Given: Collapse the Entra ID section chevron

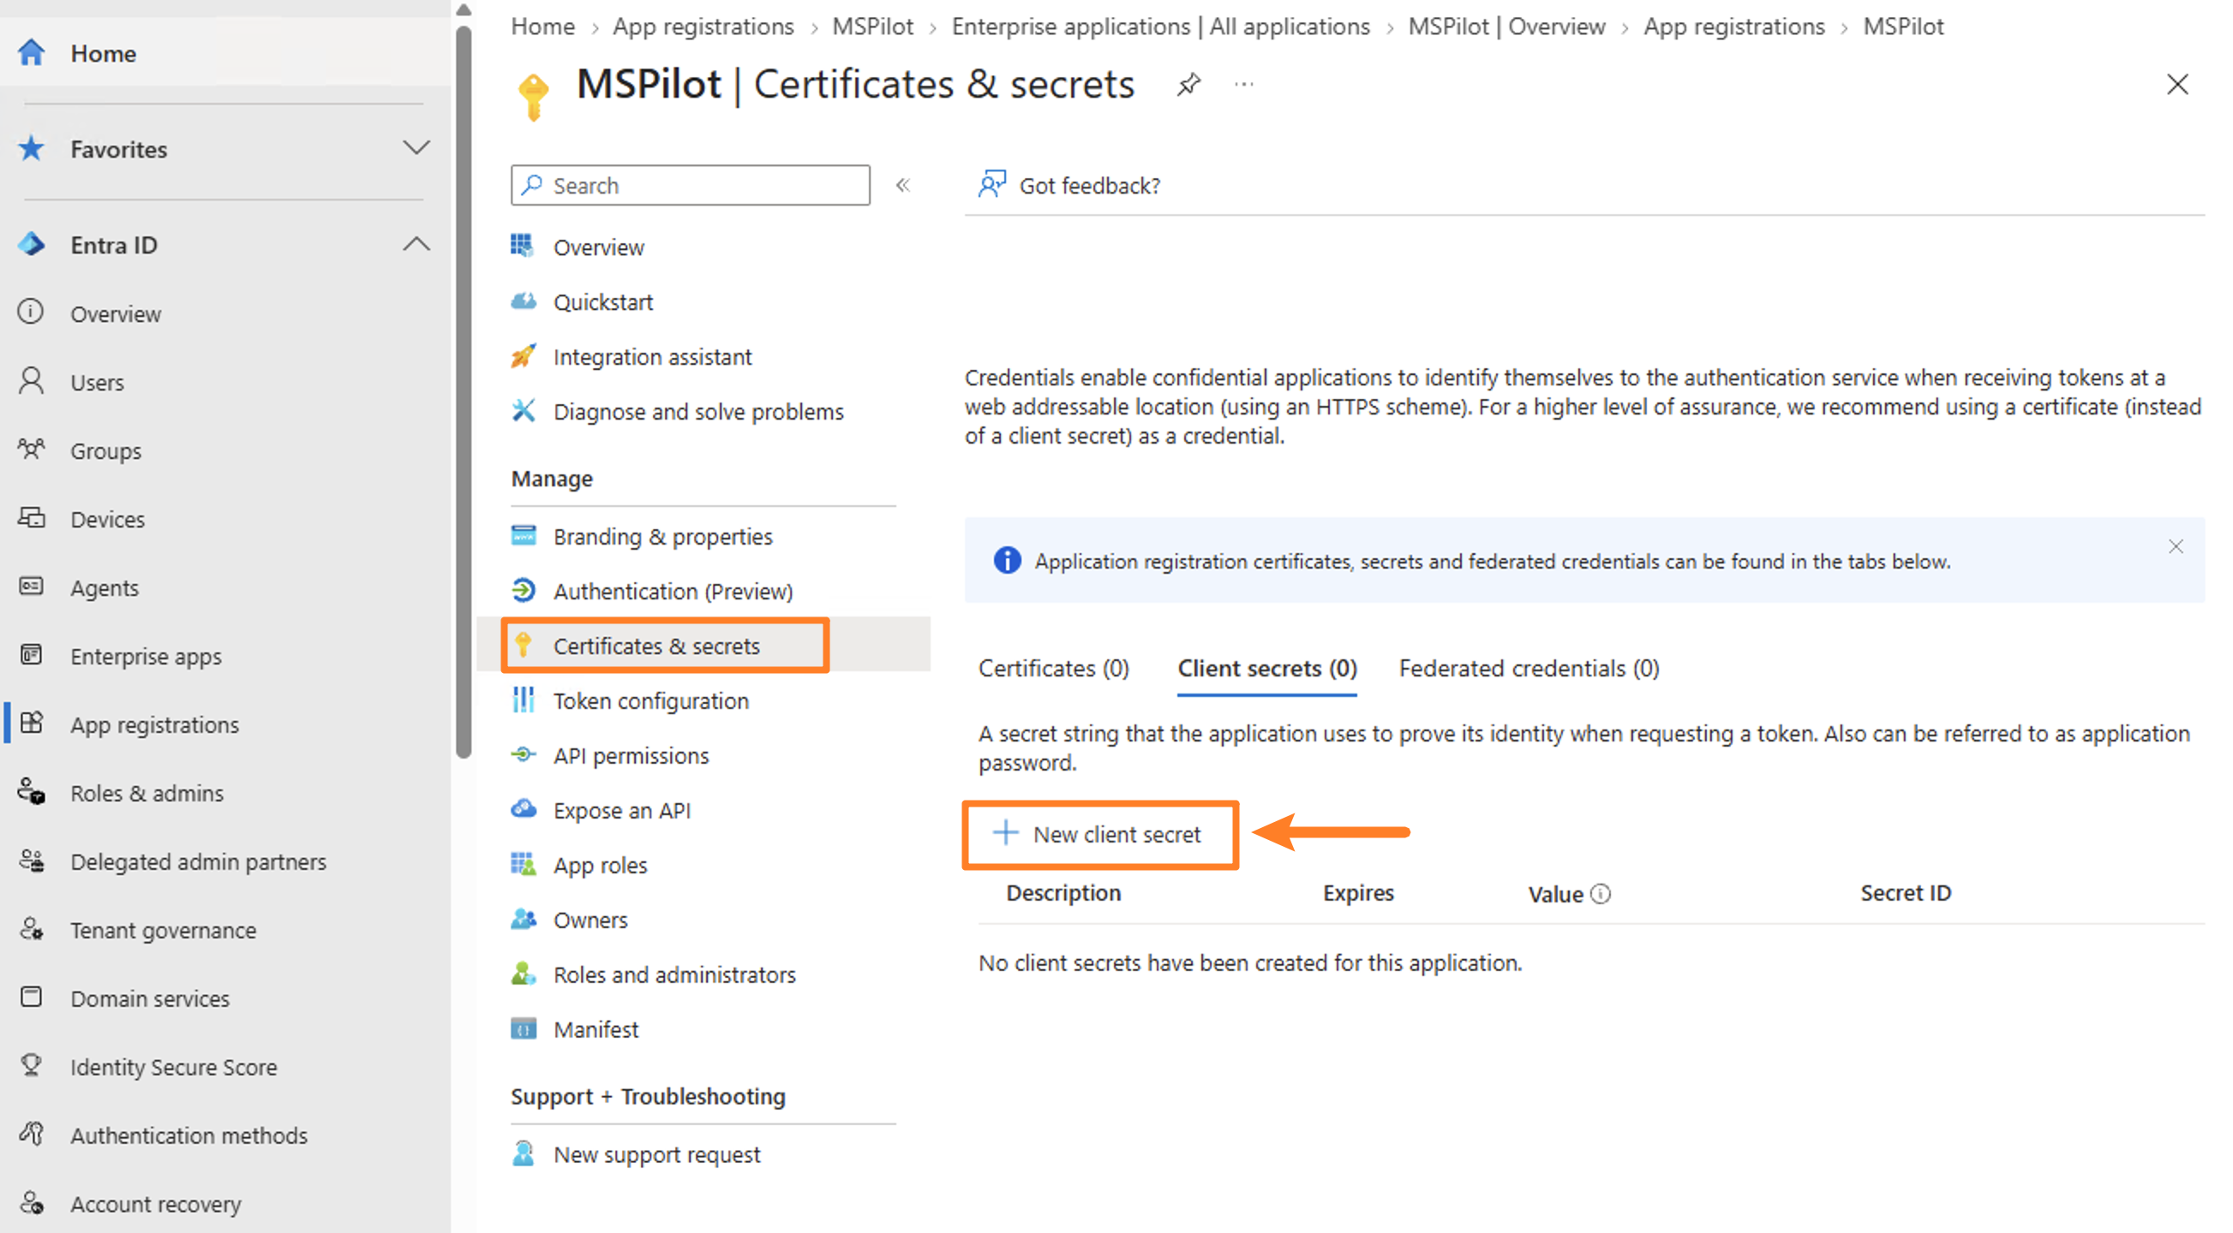Looking at the screenshot, I should (x=416, y=244).
